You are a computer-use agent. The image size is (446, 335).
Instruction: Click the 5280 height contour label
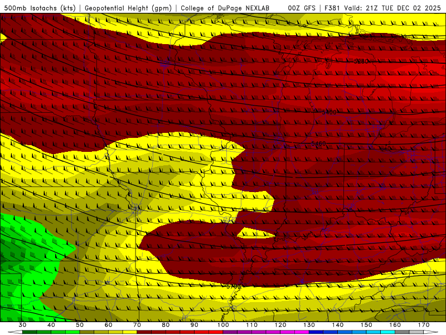tap(361, 61)
